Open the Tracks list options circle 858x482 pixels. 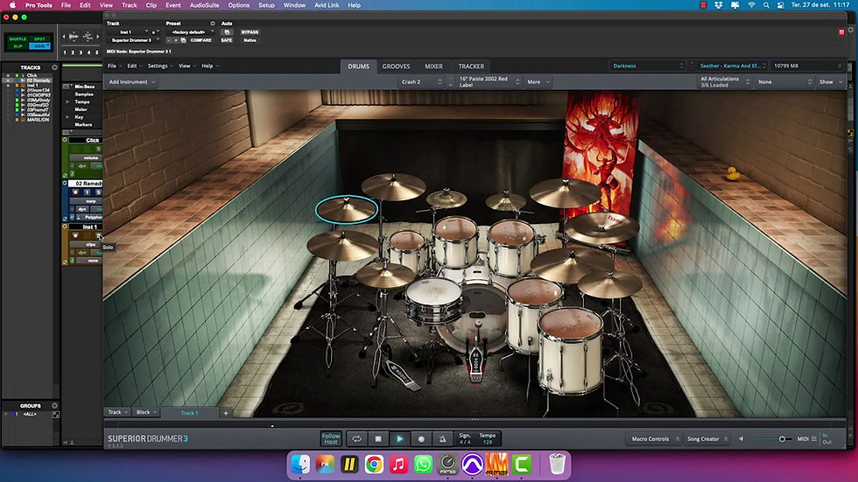tap(54, 67)
